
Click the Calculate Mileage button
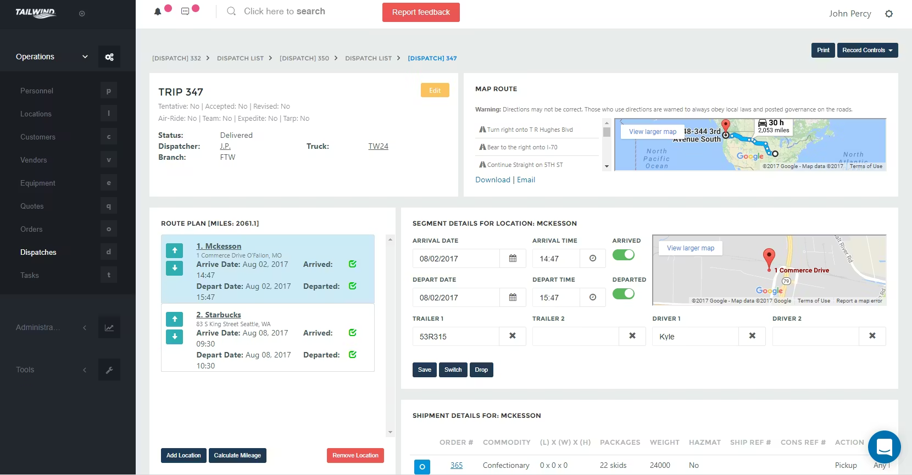(x=237, y=455)
